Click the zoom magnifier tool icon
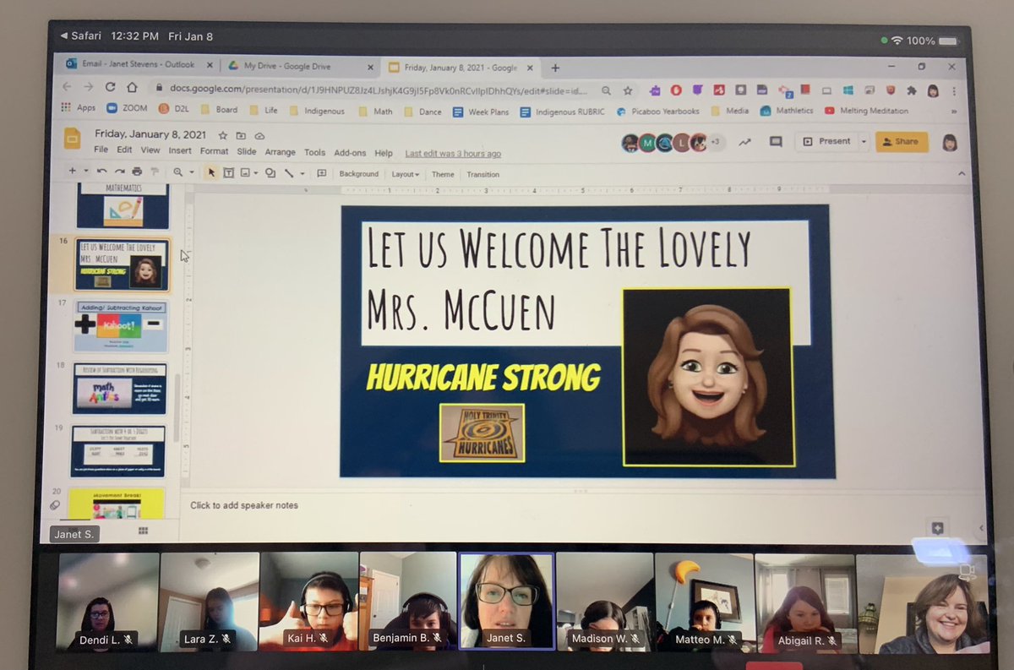This screenshot has width=1014, height=670. tap(178, 172)
